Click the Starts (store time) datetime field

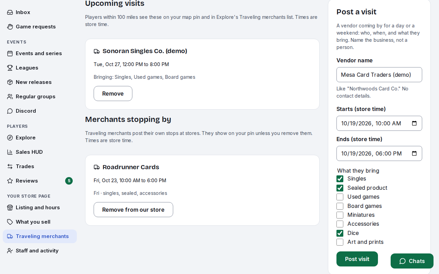click(379, 123)
